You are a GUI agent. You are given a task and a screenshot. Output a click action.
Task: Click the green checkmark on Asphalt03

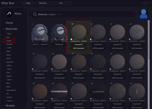tap(72, 24)
